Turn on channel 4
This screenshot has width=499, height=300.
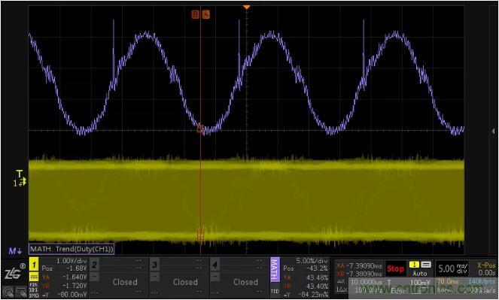click(x=215, y=265)
